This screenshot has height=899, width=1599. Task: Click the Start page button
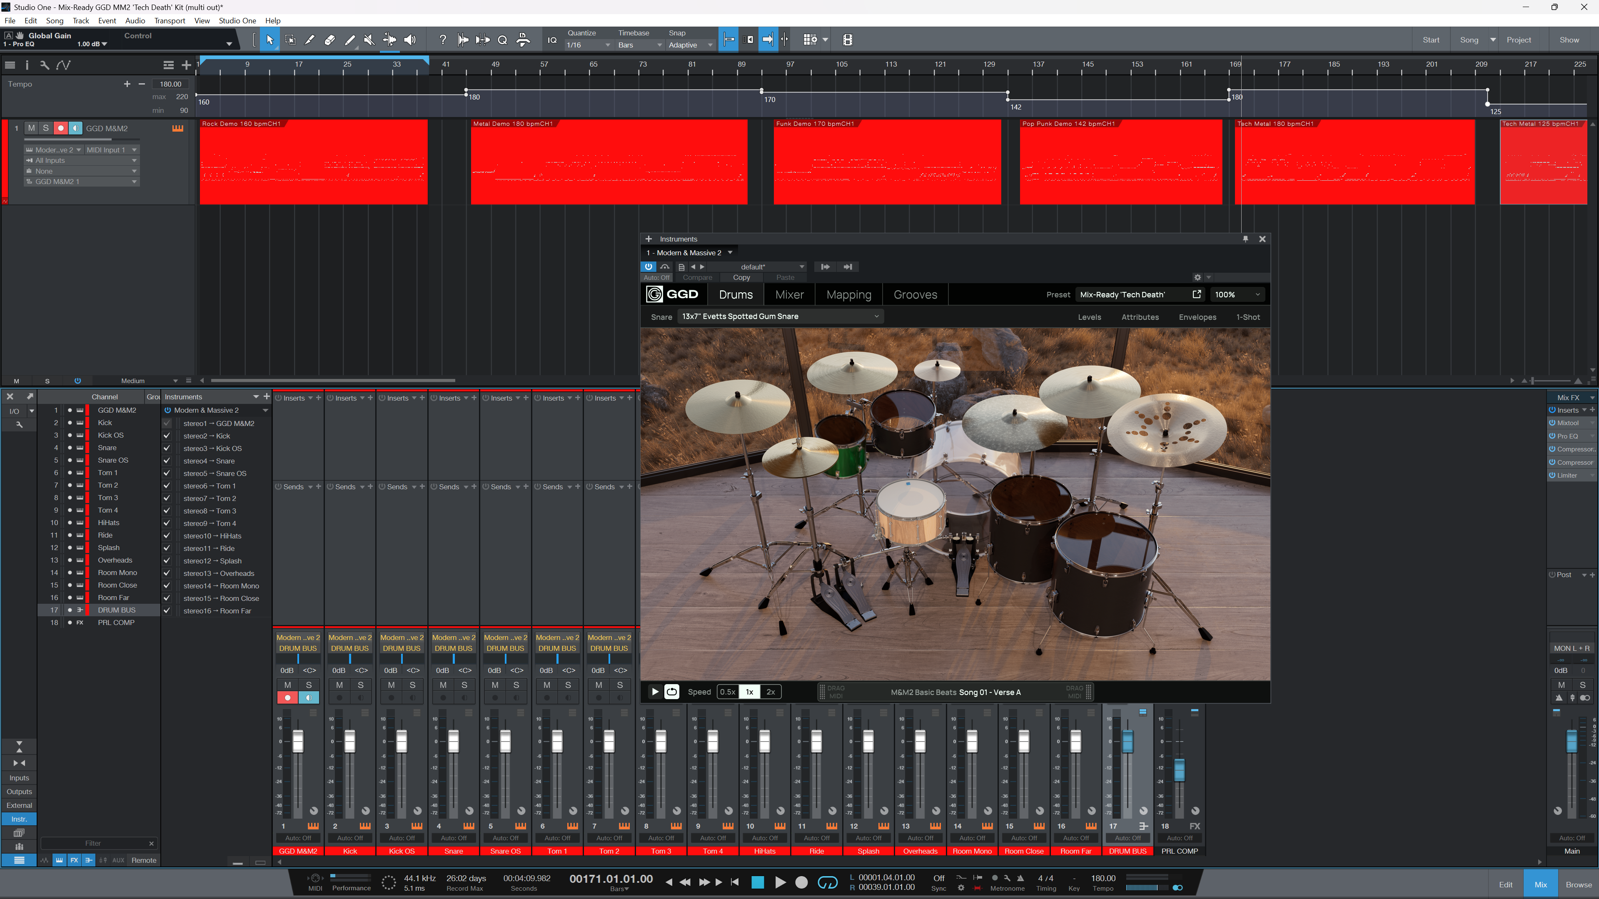pos(1431,40)
